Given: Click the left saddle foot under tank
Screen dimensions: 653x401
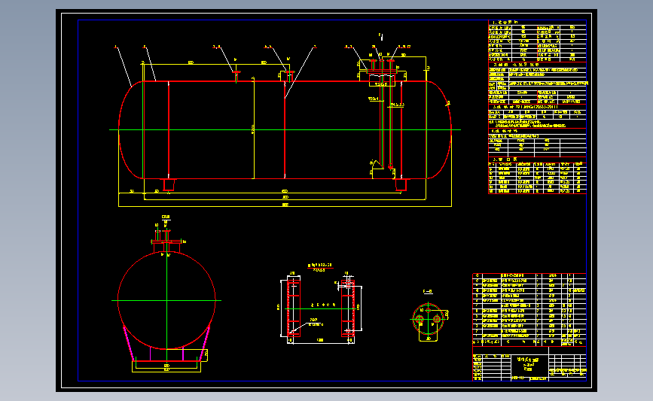Looking at the screenshot, I should [169, 184].
